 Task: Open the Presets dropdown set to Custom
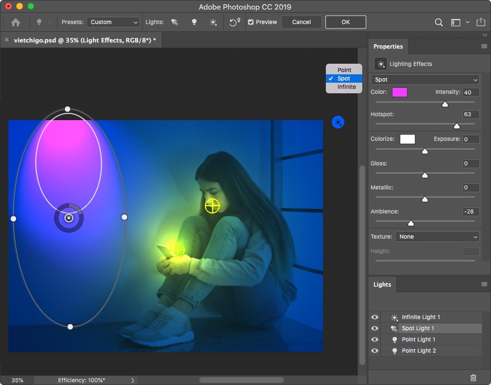[x=113, y=22]
